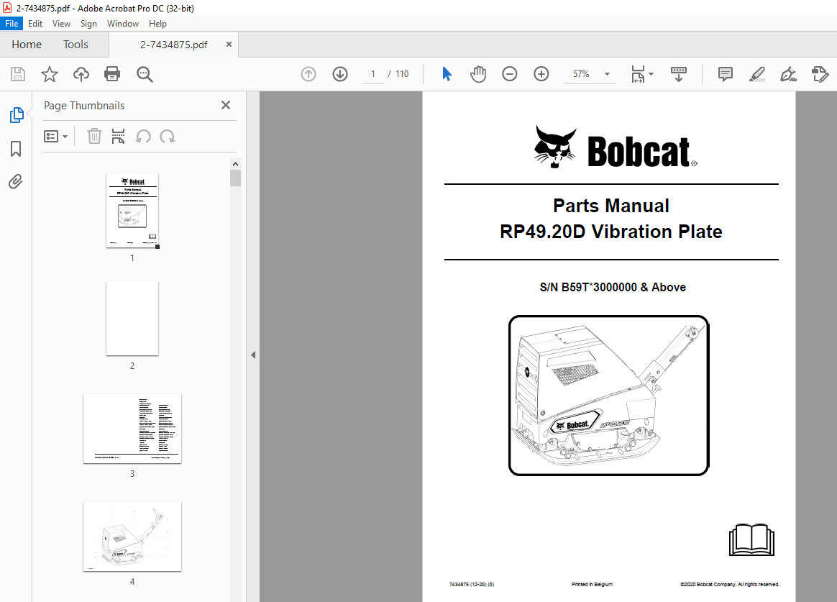837x602 pixels.
Task: Close the 2-7434875.pdf tab
Action: pyautogui.click(x=229, y=45)
